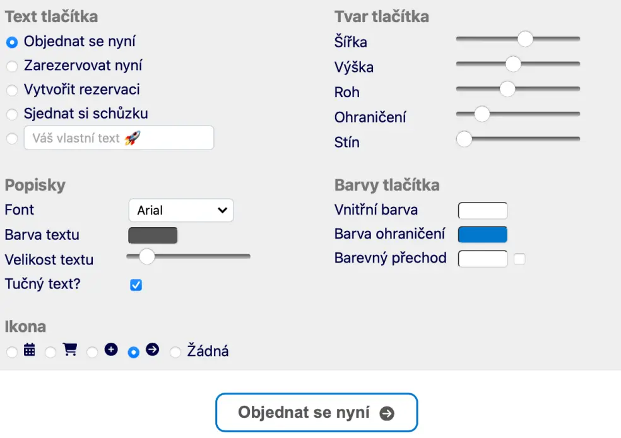Choose the "Žádná" icon option

[x=175, y=352]
